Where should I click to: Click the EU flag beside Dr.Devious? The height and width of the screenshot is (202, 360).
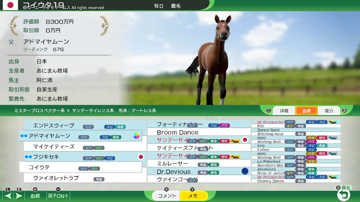(x=245, y=171)
